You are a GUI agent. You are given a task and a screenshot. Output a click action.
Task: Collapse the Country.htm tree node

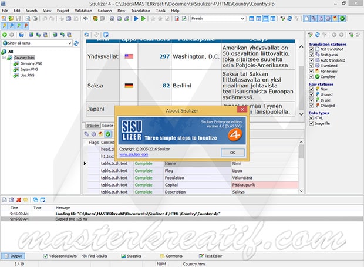coord(4,58)
